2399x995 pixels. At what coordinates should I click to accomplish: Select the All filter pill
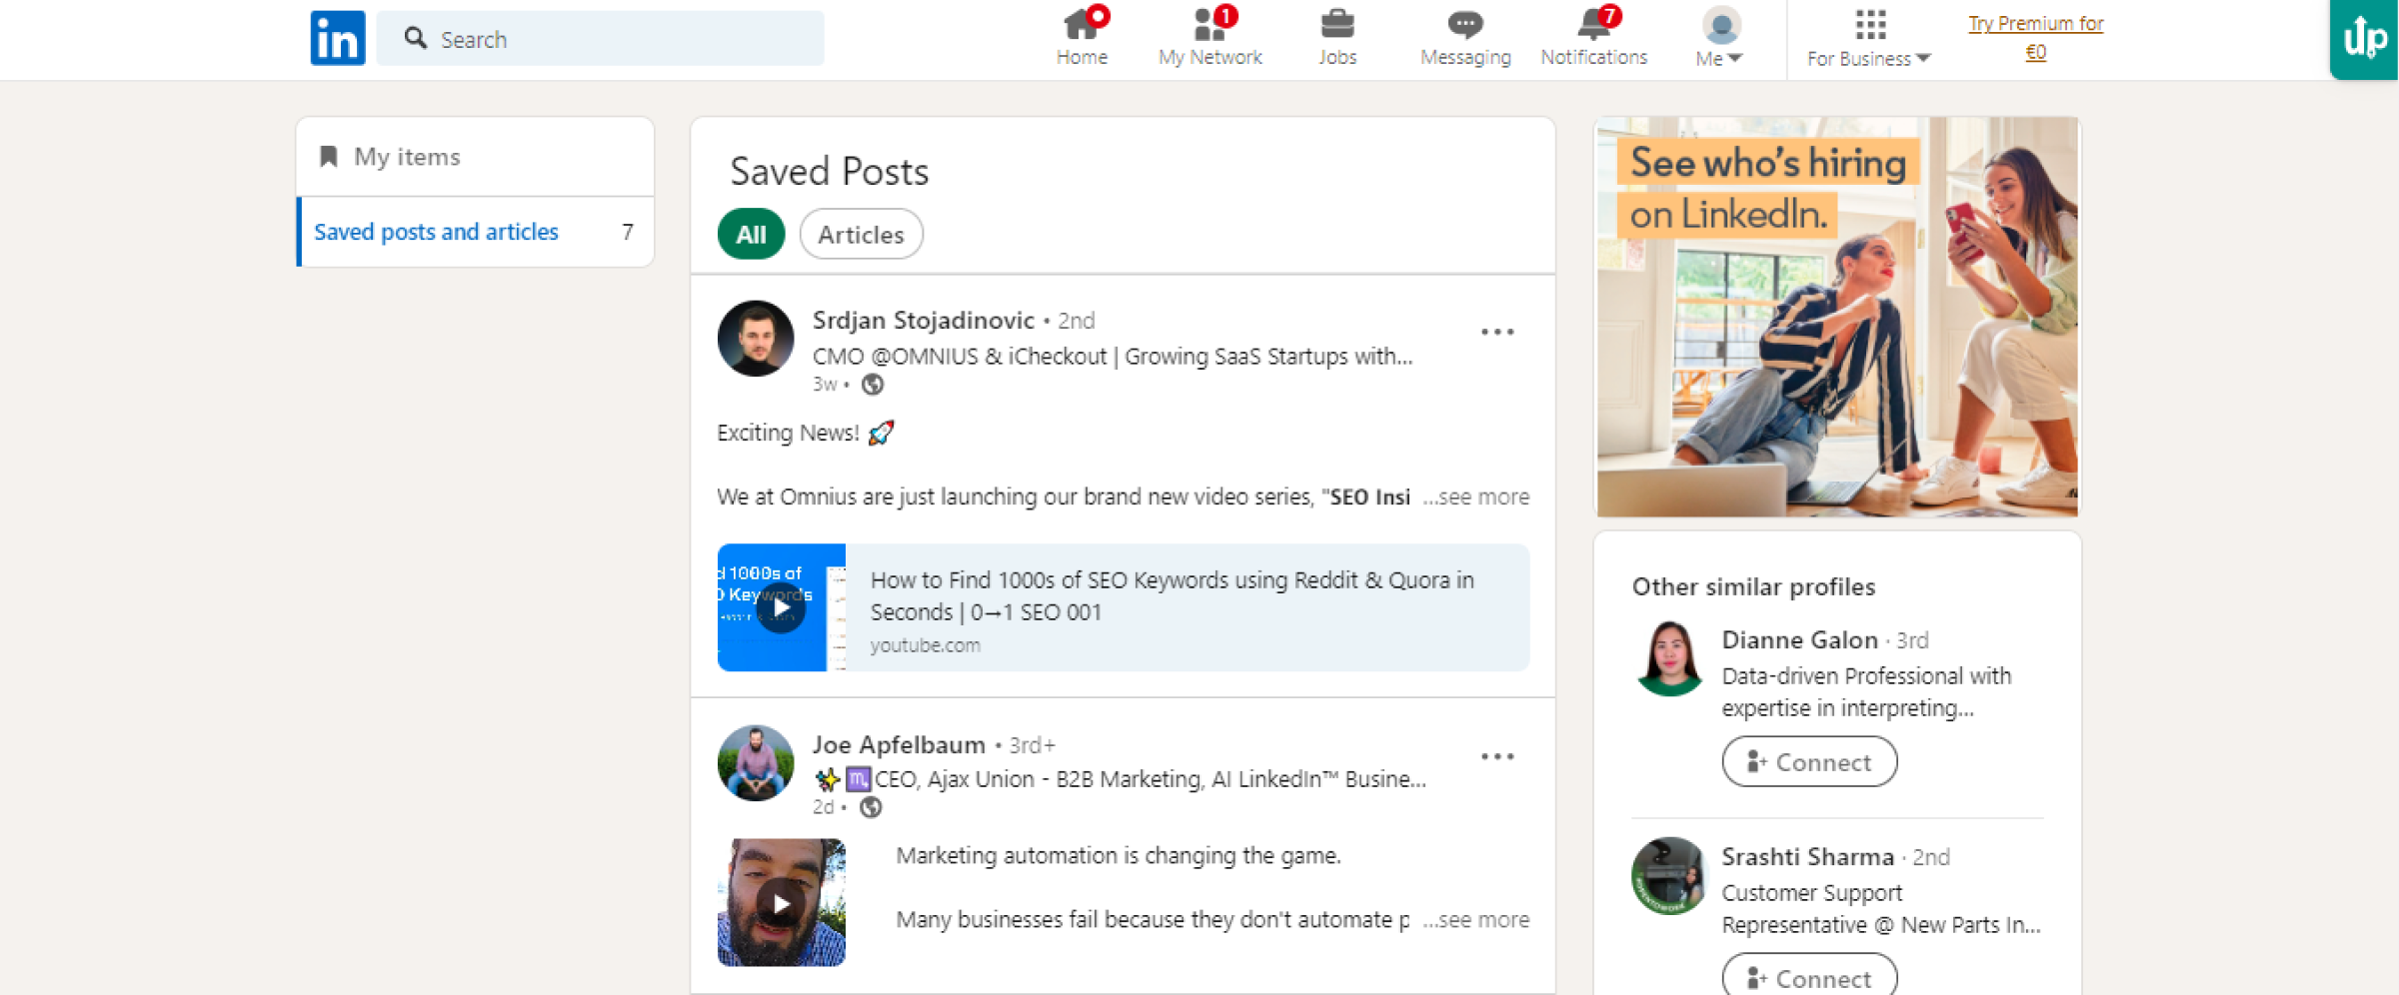751,234
